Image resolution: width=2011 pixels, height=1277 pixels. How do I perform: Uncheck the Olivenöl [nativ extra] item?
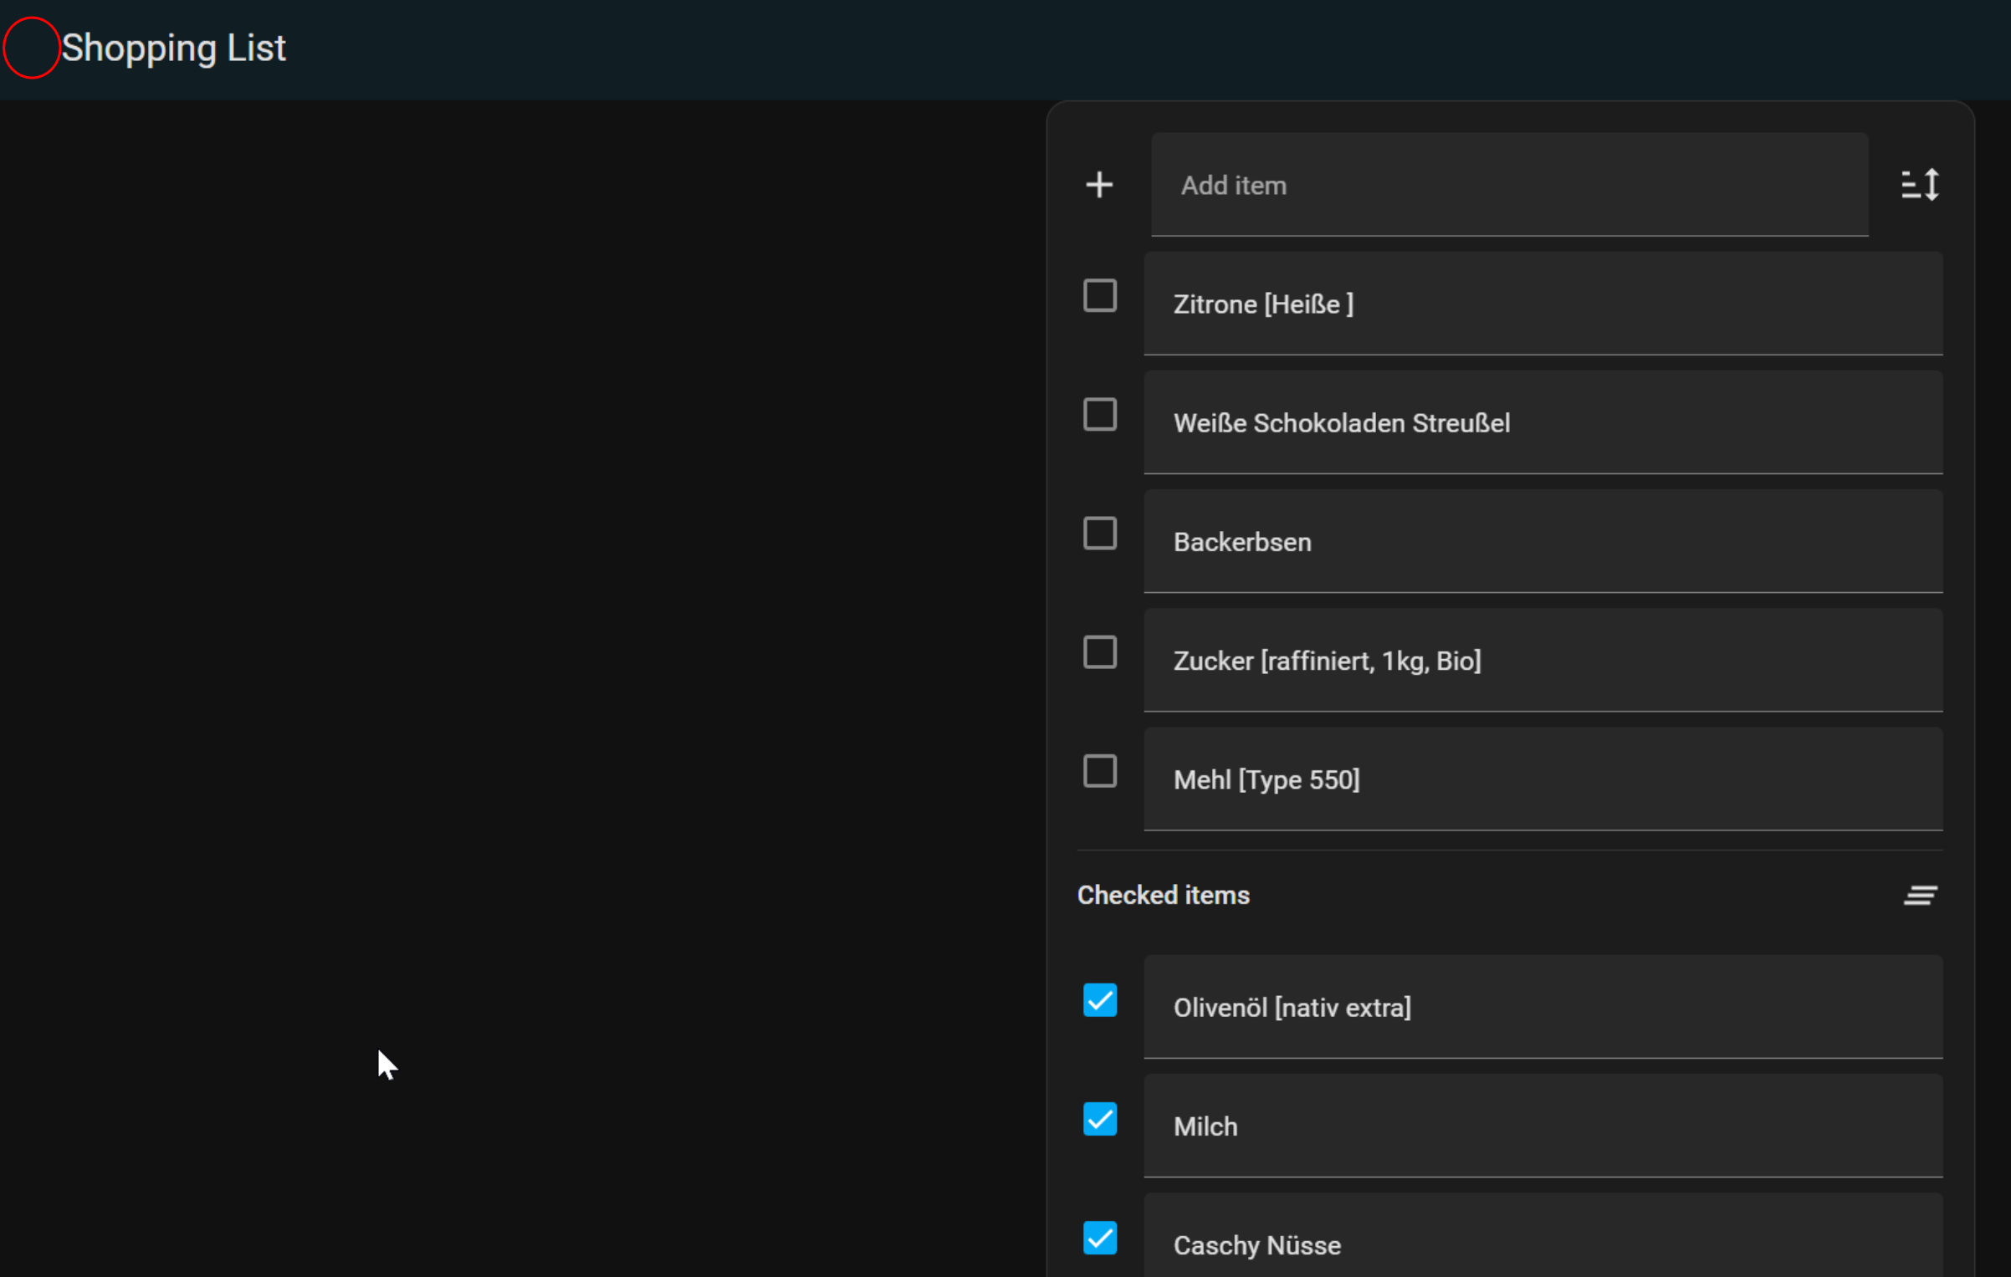pyautogui.click(x=1099, y=1000)
